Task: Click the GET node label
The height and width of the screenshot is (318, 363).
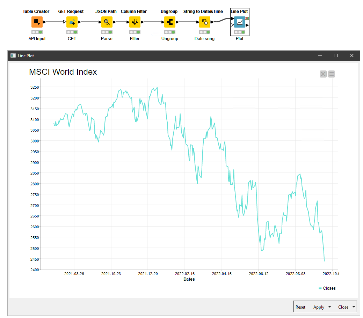Action: coord(72,39)
